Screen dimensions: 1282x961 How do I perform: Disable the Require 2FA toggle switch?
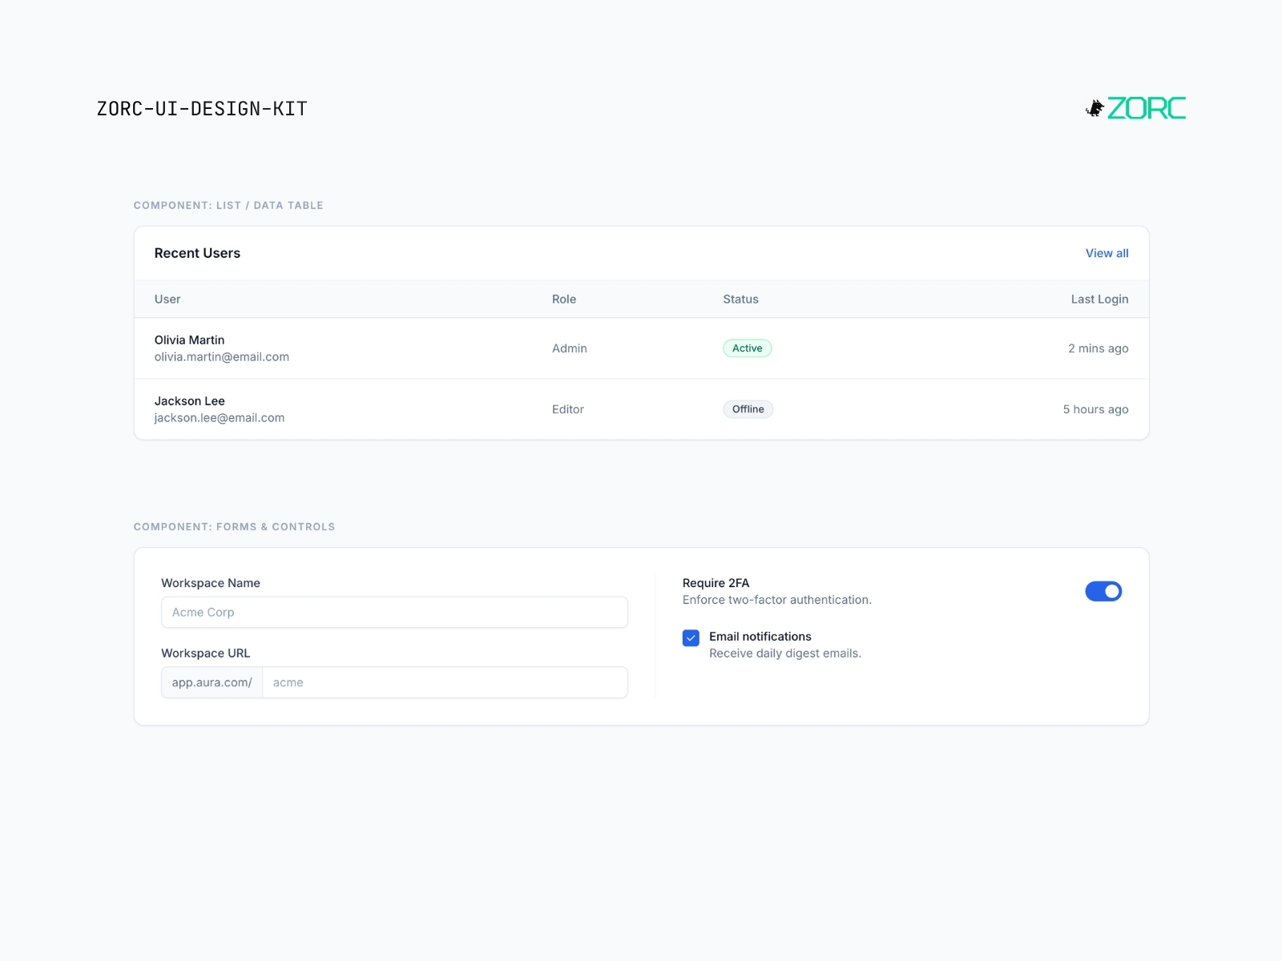[1103, 591]
